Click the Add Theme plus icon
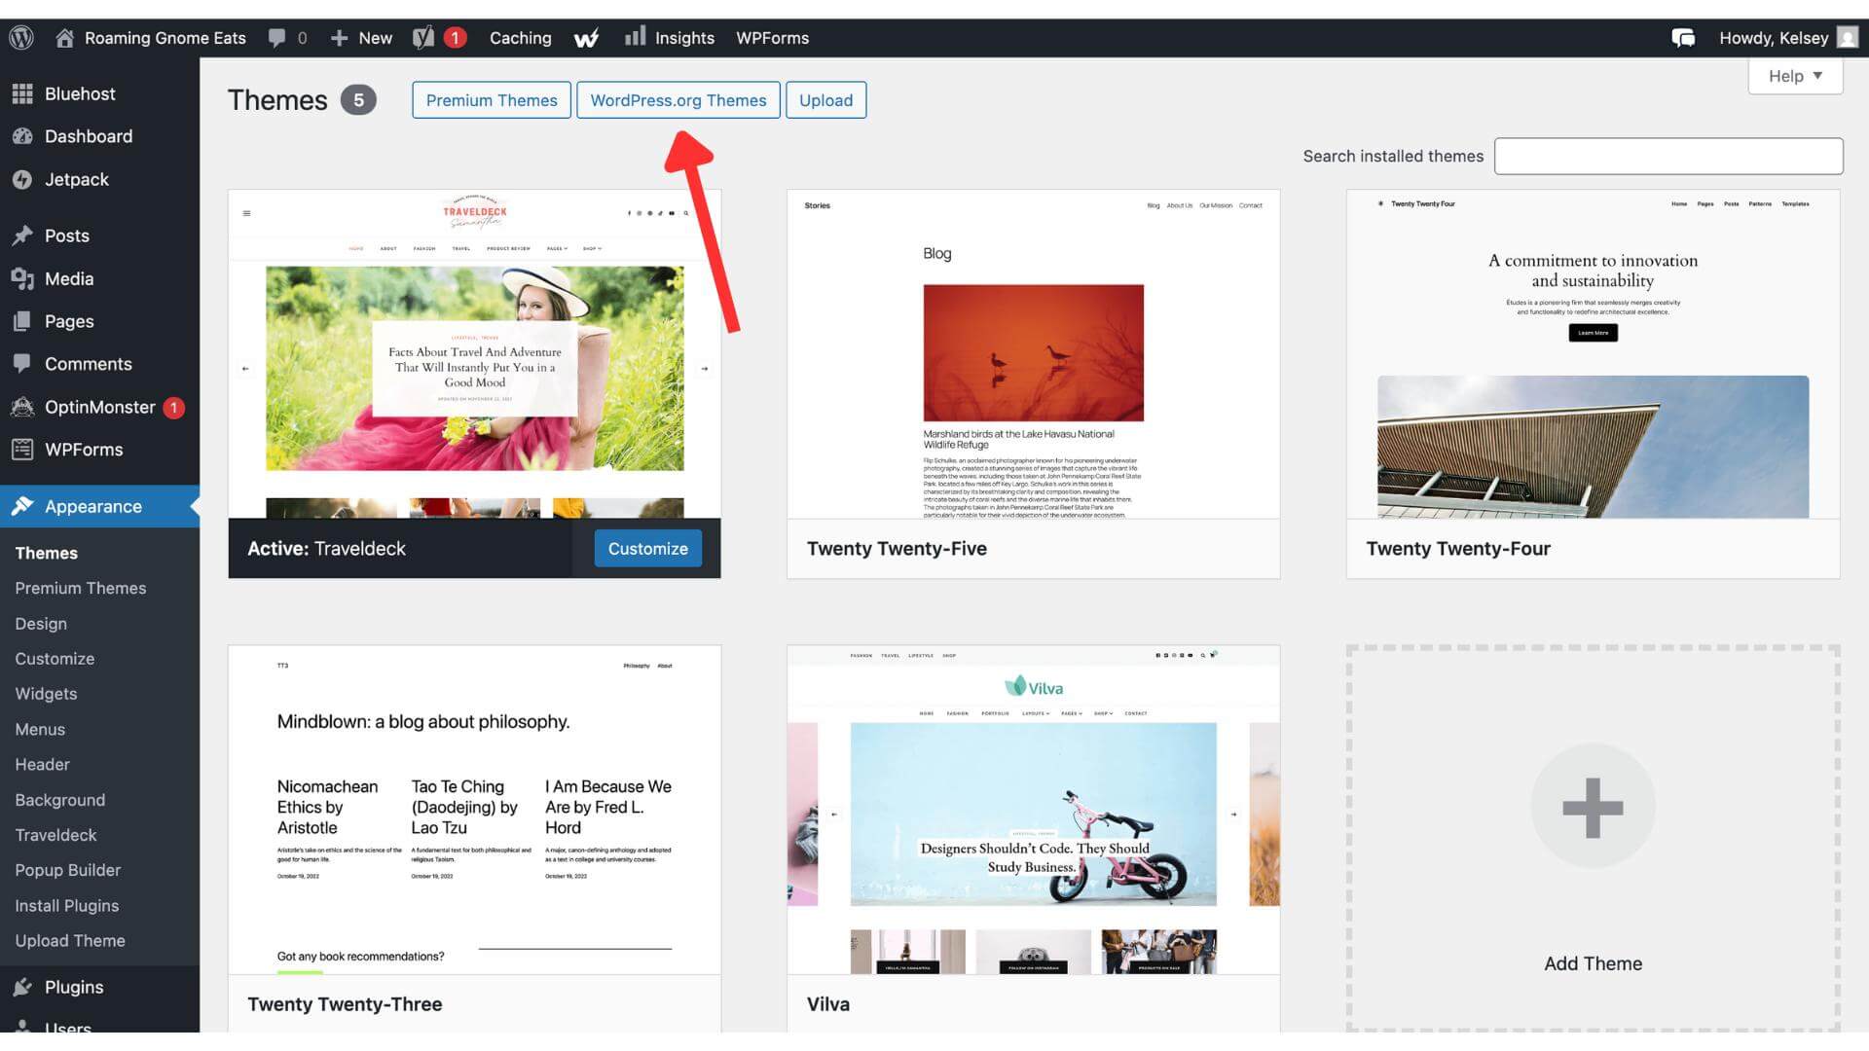Viewport: 1869px width, 1051px height. (x=1593, y=806)
